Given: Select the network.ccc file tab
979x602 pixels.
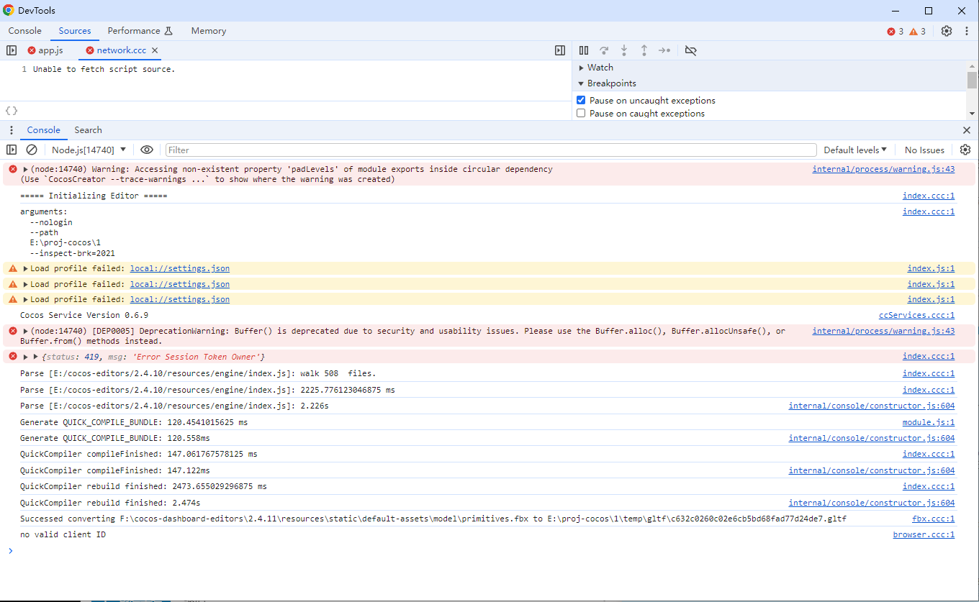Looking at the screenshot, I should [x=122, y=50].
